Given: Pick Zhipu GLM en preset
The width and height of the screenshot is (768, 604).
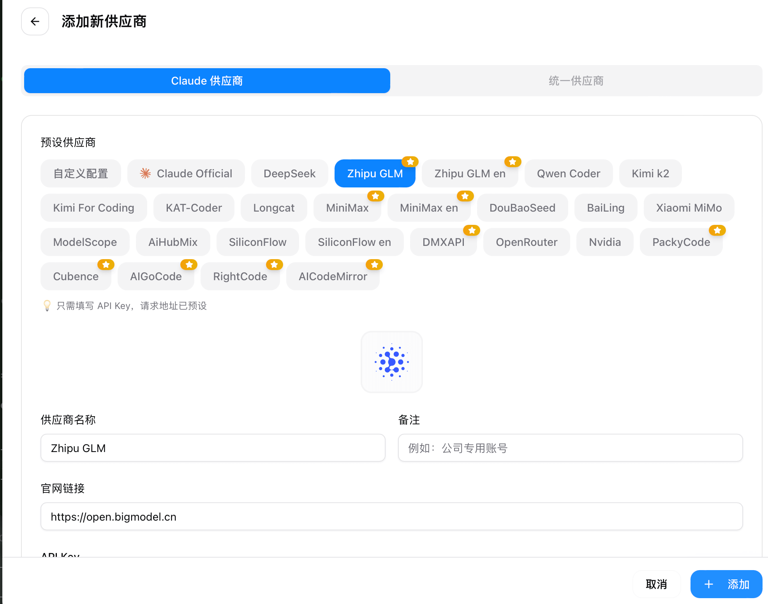Looking at the screenshot, I should [x=470, y=173].
